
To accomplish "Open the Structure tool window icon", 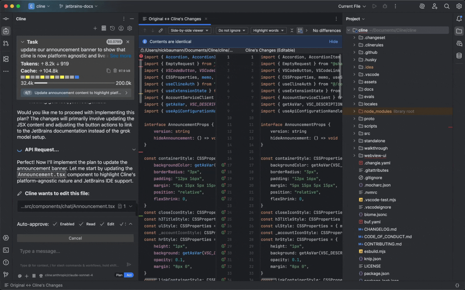I will pos(6,59).
